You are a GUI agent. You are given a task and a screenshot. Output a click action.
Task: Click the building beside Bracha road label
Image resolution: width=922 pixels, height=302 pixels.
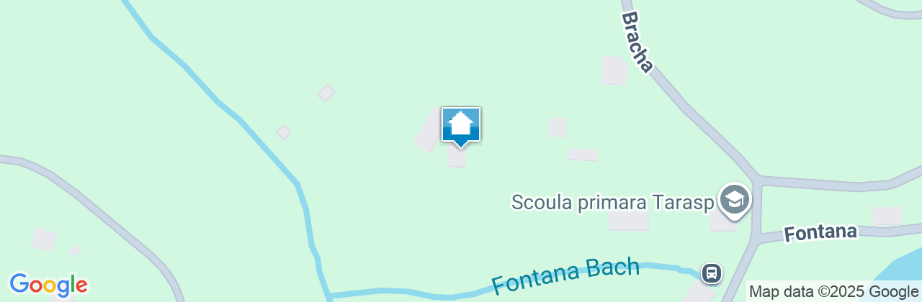(x=613, y=70)
